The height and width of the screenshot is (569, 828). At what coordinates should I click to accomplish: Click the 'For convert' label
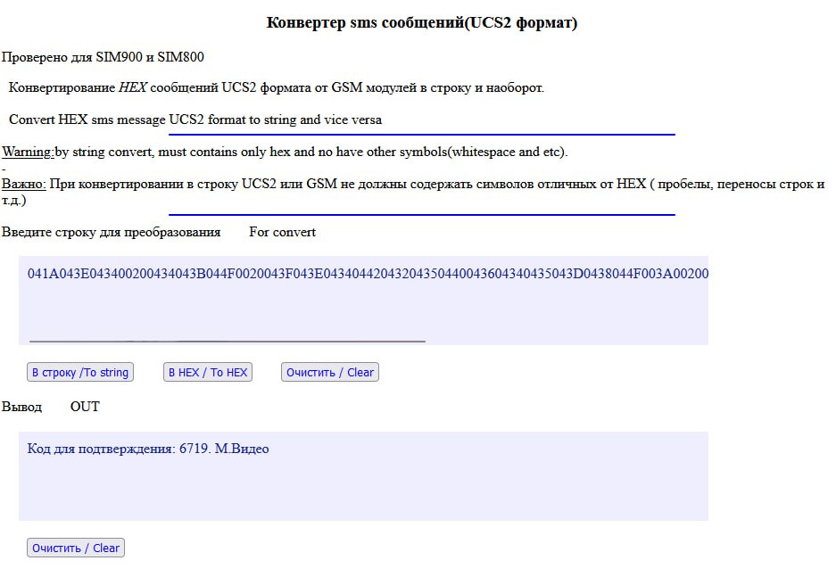(x=283, y=232)
